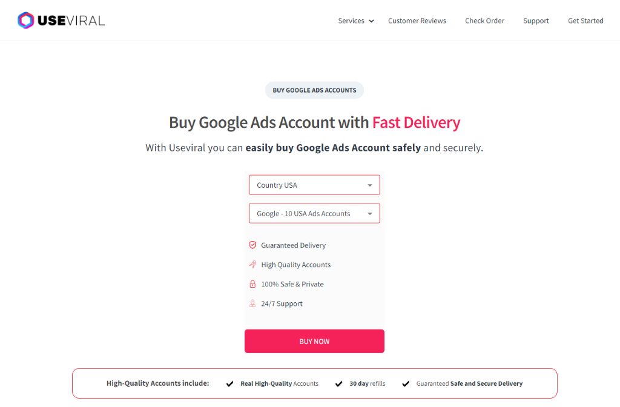Viewport: 620px width, 407px height.
Task: Click Get Started in the header
Action: click(585, 21)
